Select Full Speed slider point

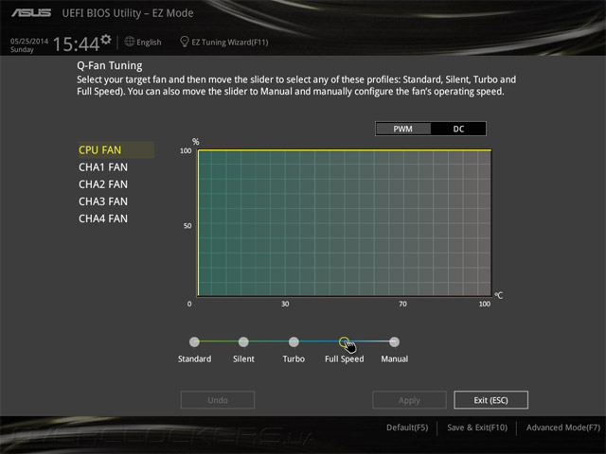click(x=344, y=341)
